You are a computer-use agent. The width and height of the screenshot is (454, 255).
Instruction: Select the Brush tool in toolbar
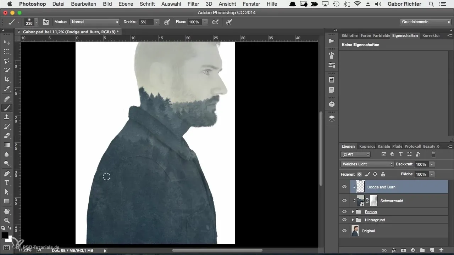pos(7,108)
